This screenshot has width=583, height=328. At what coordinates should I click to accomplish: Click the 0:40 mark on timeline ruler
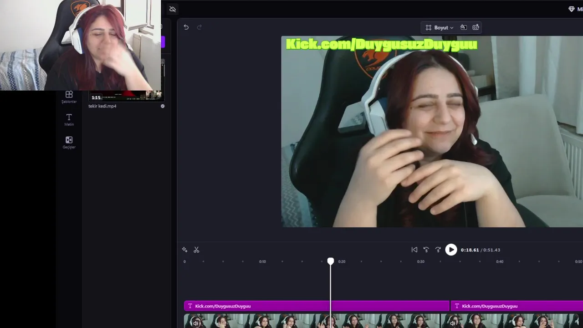[x=500, y=261]
